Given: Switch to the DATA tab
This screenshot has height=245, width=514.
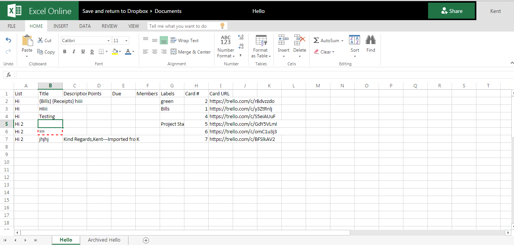Looking at the screenshot, I should pyautogui.click(x=85, y=26).
